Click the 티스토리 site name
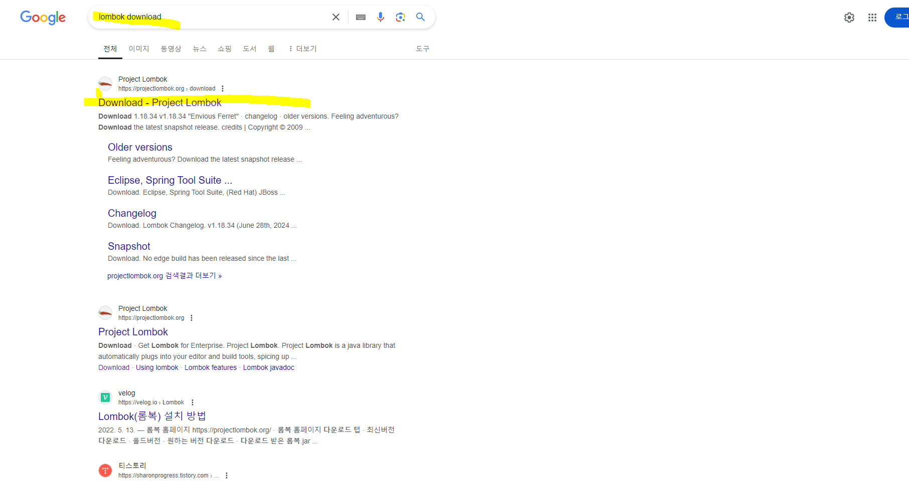 pyautogui.click(x=132, y=465)
